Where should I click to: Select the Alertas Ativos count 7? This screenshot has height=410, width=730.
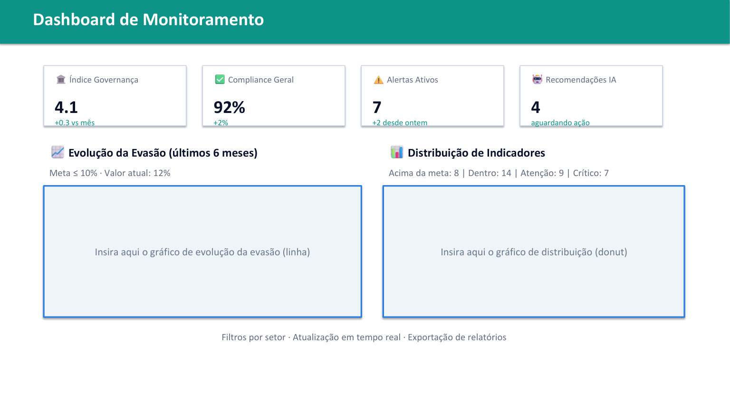377,107
